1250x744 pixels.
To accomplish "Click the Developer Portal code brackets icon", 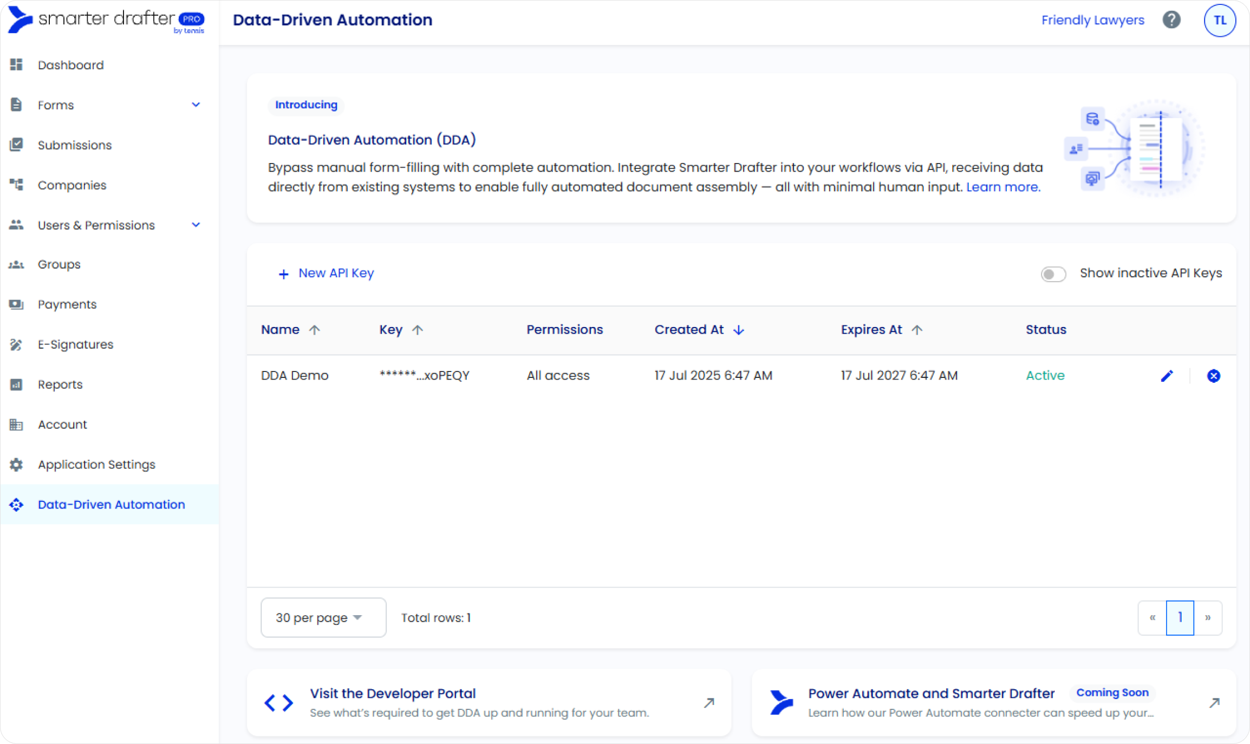I will pos(279,703).
